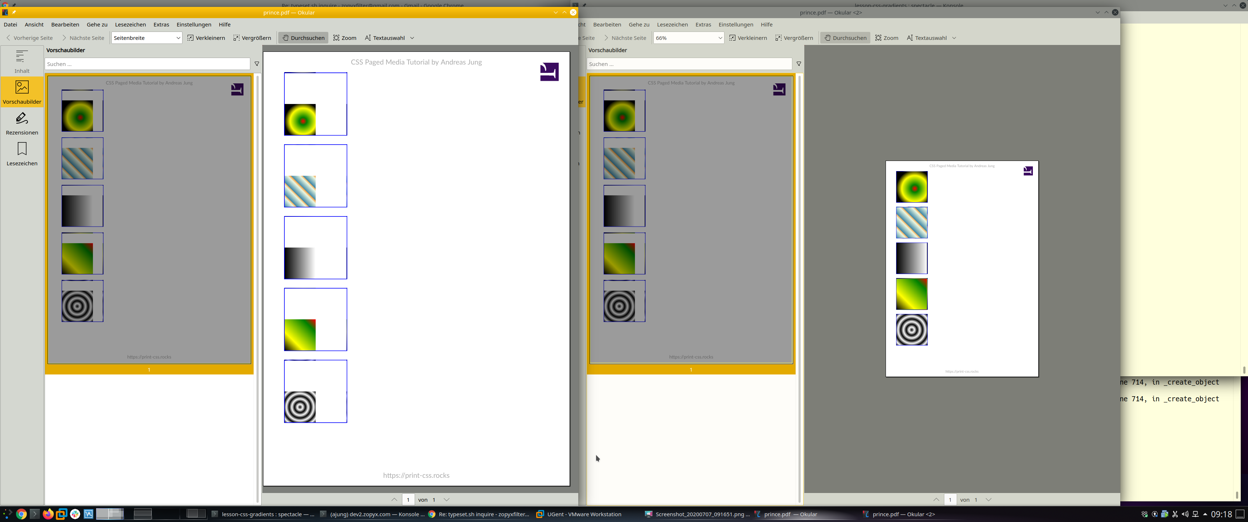Click the volume icon in system tray
The height and width of the screenshot is (522, 1248).
(1185, 514)
